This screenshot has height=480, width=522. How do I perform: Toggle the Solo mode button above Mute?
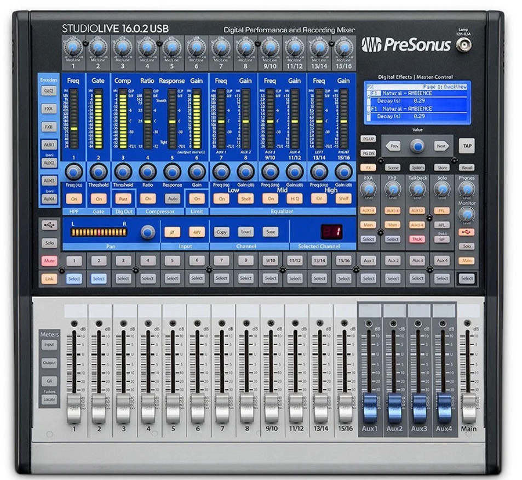(49, 243)
